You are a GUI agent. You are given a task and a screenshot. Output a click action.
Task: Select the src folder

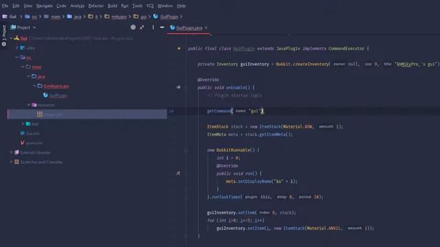point(29,58)
